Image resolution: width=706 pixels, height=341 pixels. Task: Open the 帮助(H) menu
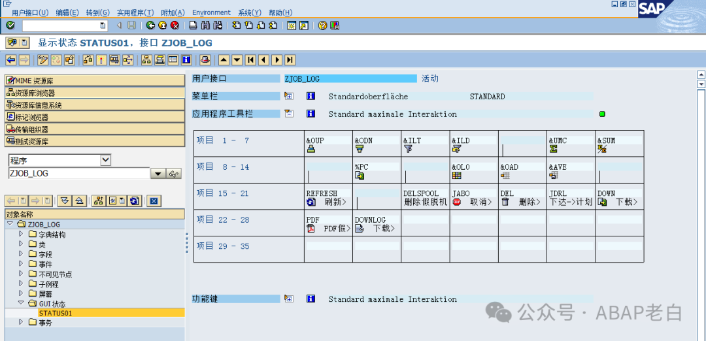pos(280,12)
